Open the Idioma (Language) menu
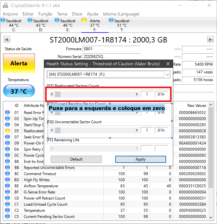The width and height of the screenshot is (217, 224). coord(121,14)
